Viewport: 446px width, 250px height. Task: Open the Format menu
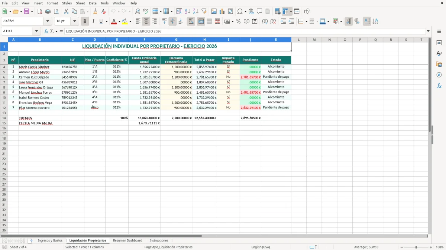pos(52,3)
